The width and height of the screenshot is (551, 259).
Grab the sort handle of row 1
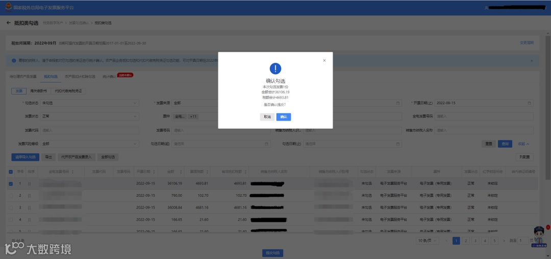tap(30, 184)
